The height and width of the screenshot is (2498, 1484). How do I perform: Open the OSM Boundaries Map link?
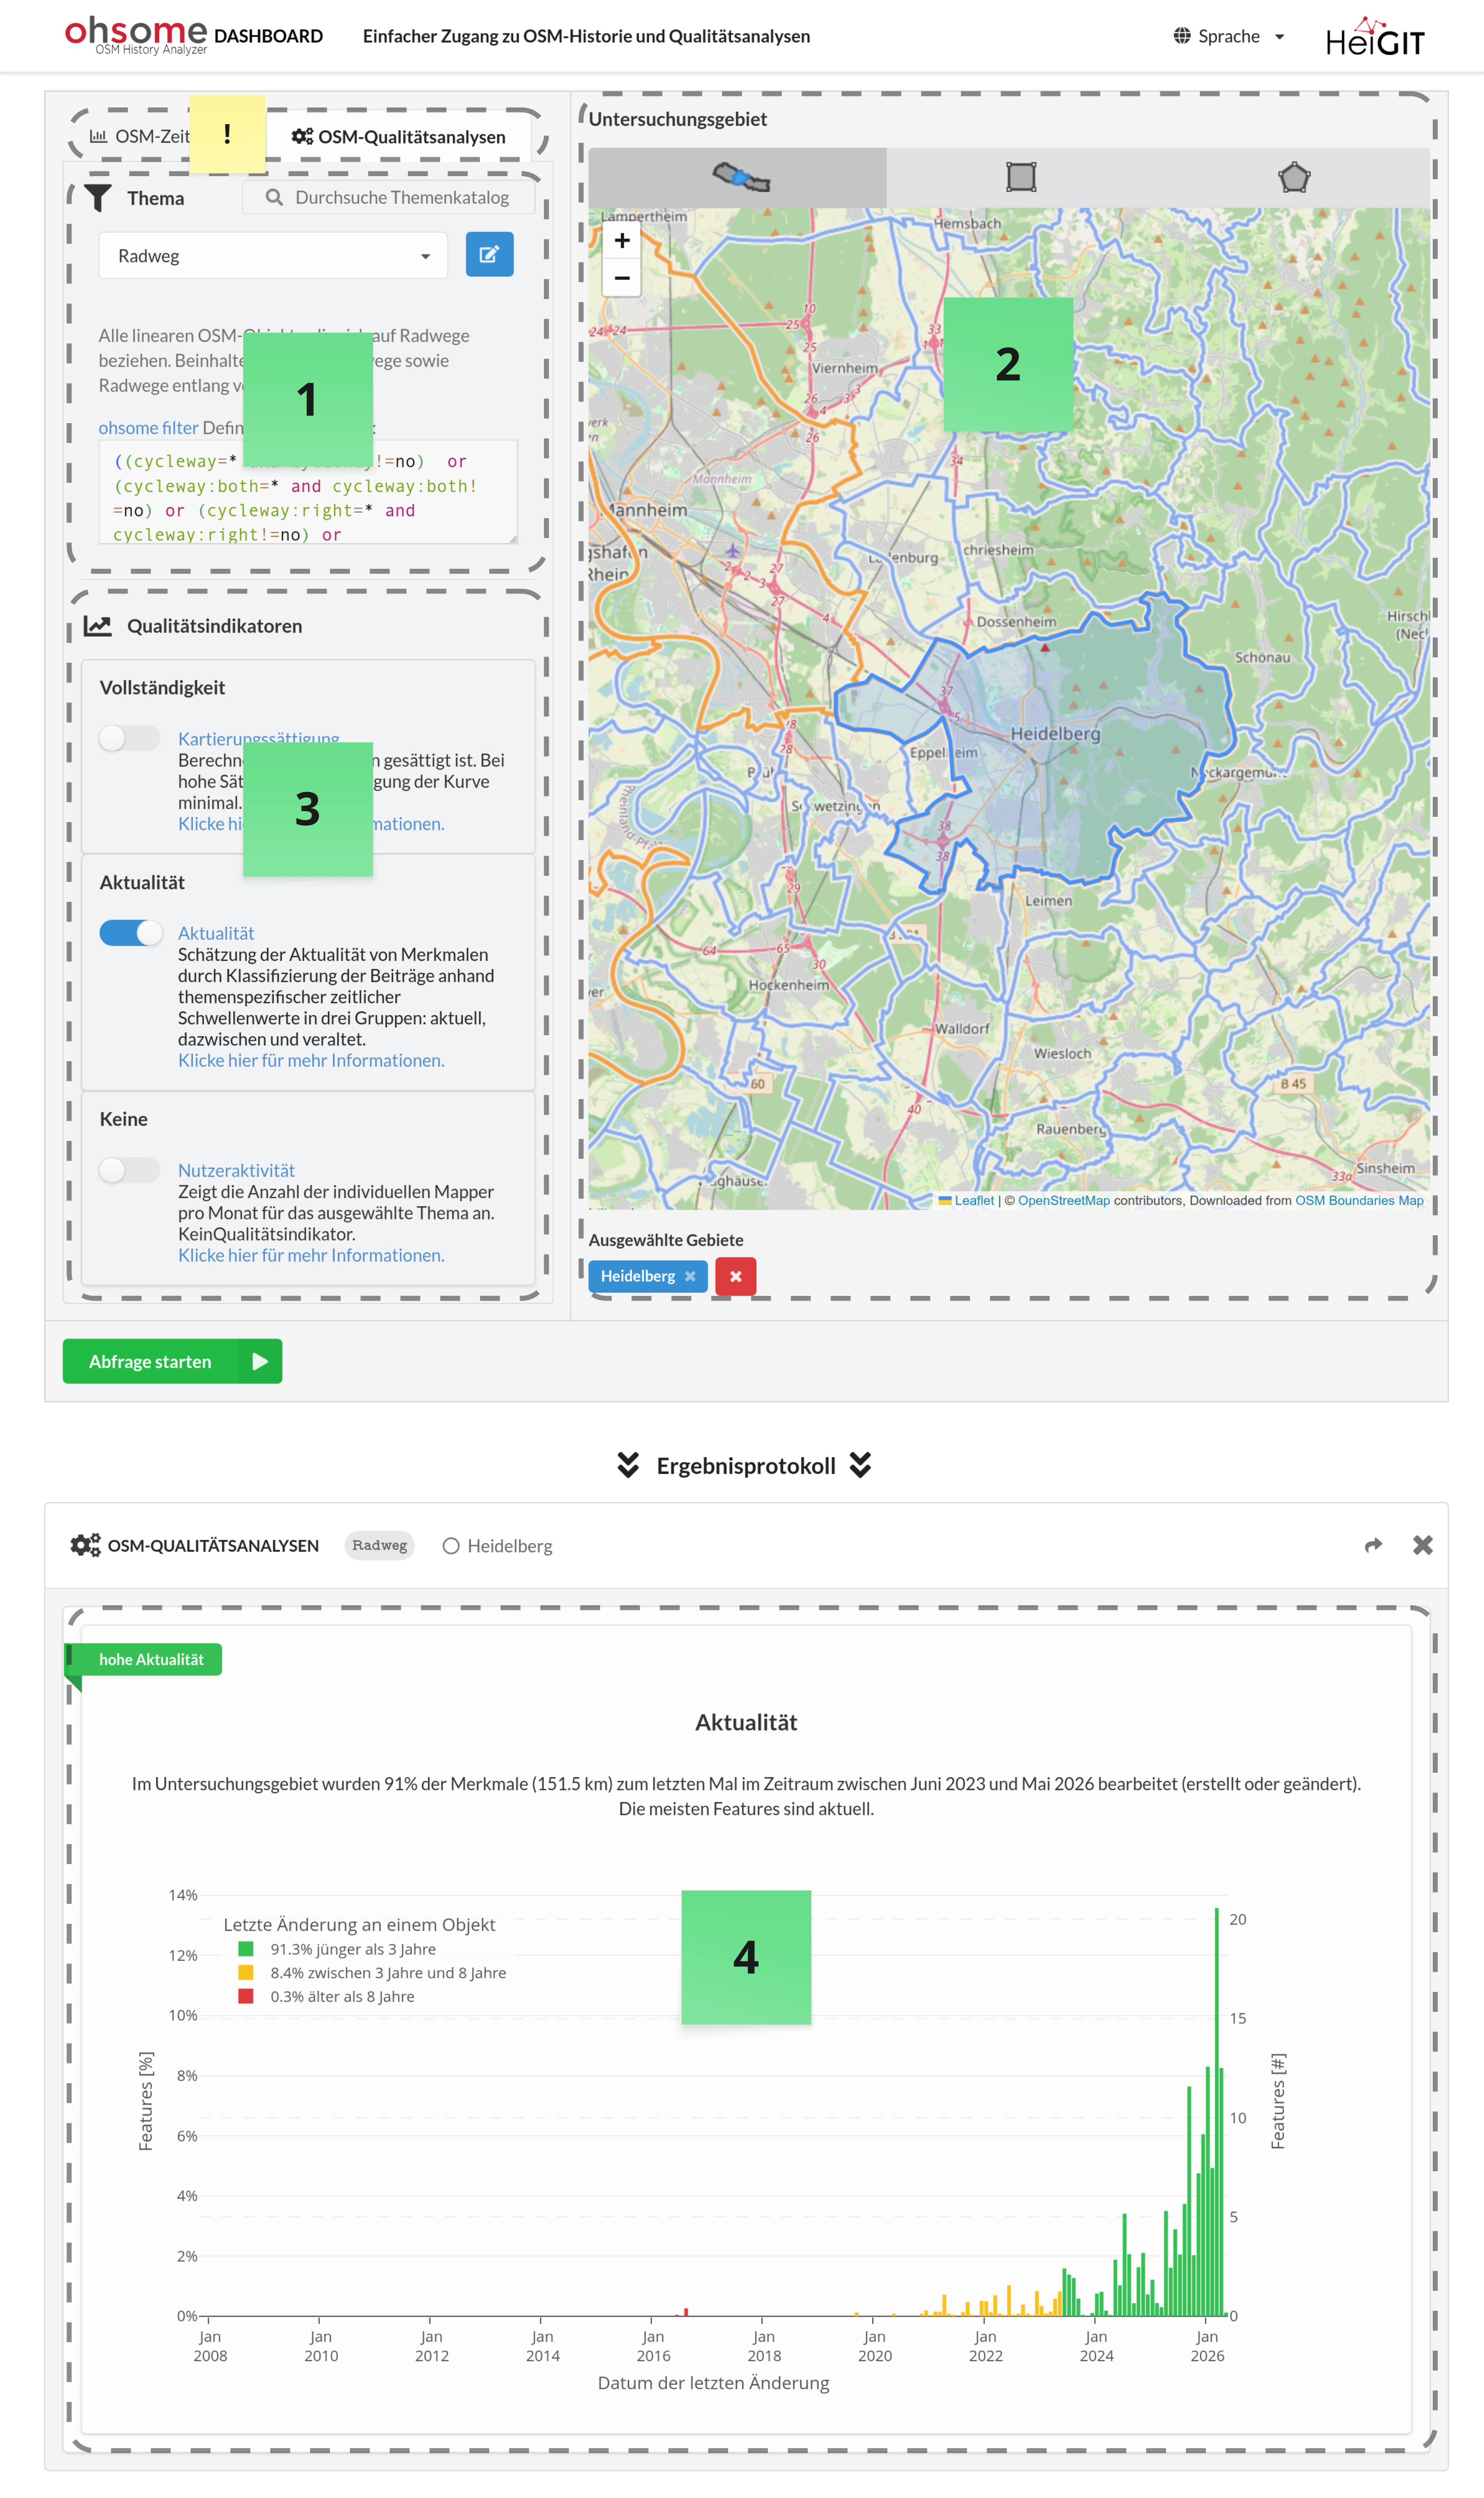(x=1359, y=1201)
